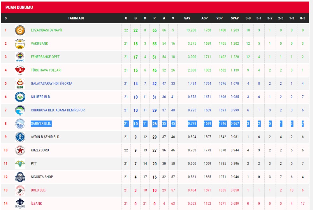Click Kuzeyboru's losses value 13
The width and height of the screenshot is (313, 210).
pos(145,150)
